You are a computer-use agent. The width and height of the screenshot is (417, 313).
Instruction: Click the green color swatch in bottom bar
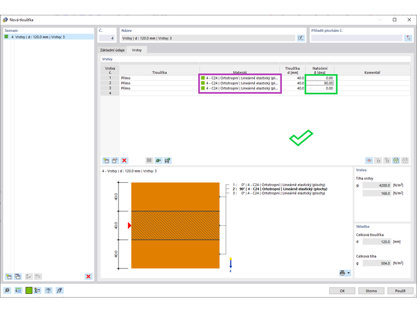[29, 290]
